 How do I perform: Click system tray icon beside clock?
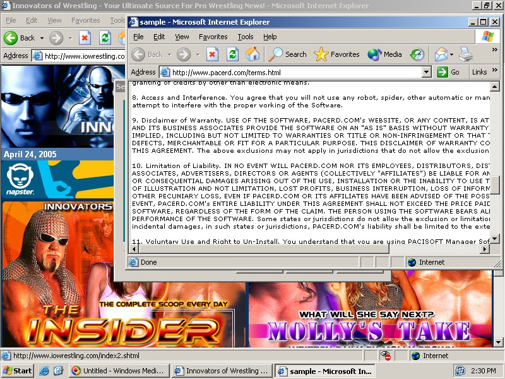(460, 371)
